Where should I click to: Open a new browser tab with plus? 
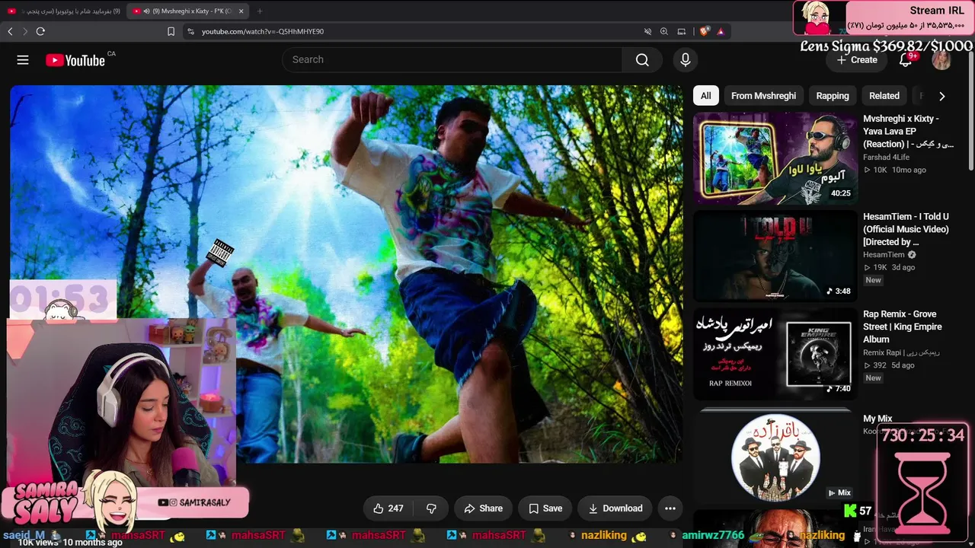click(x=260, y=11)
